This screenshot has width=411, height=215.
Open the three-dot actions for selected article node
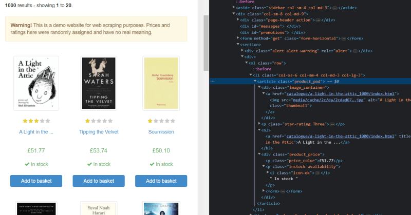(212, 82)
